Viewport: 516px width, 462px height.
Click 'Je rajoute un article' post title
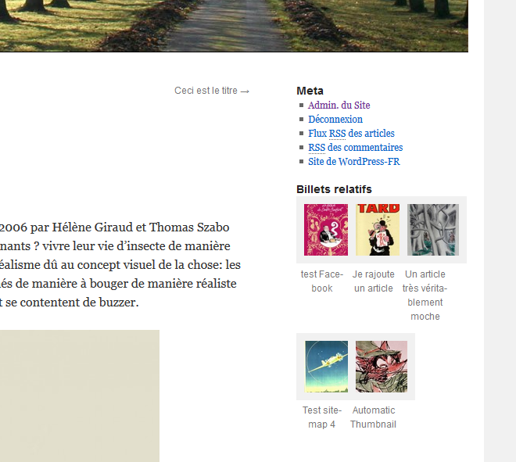tap(374, 281)
